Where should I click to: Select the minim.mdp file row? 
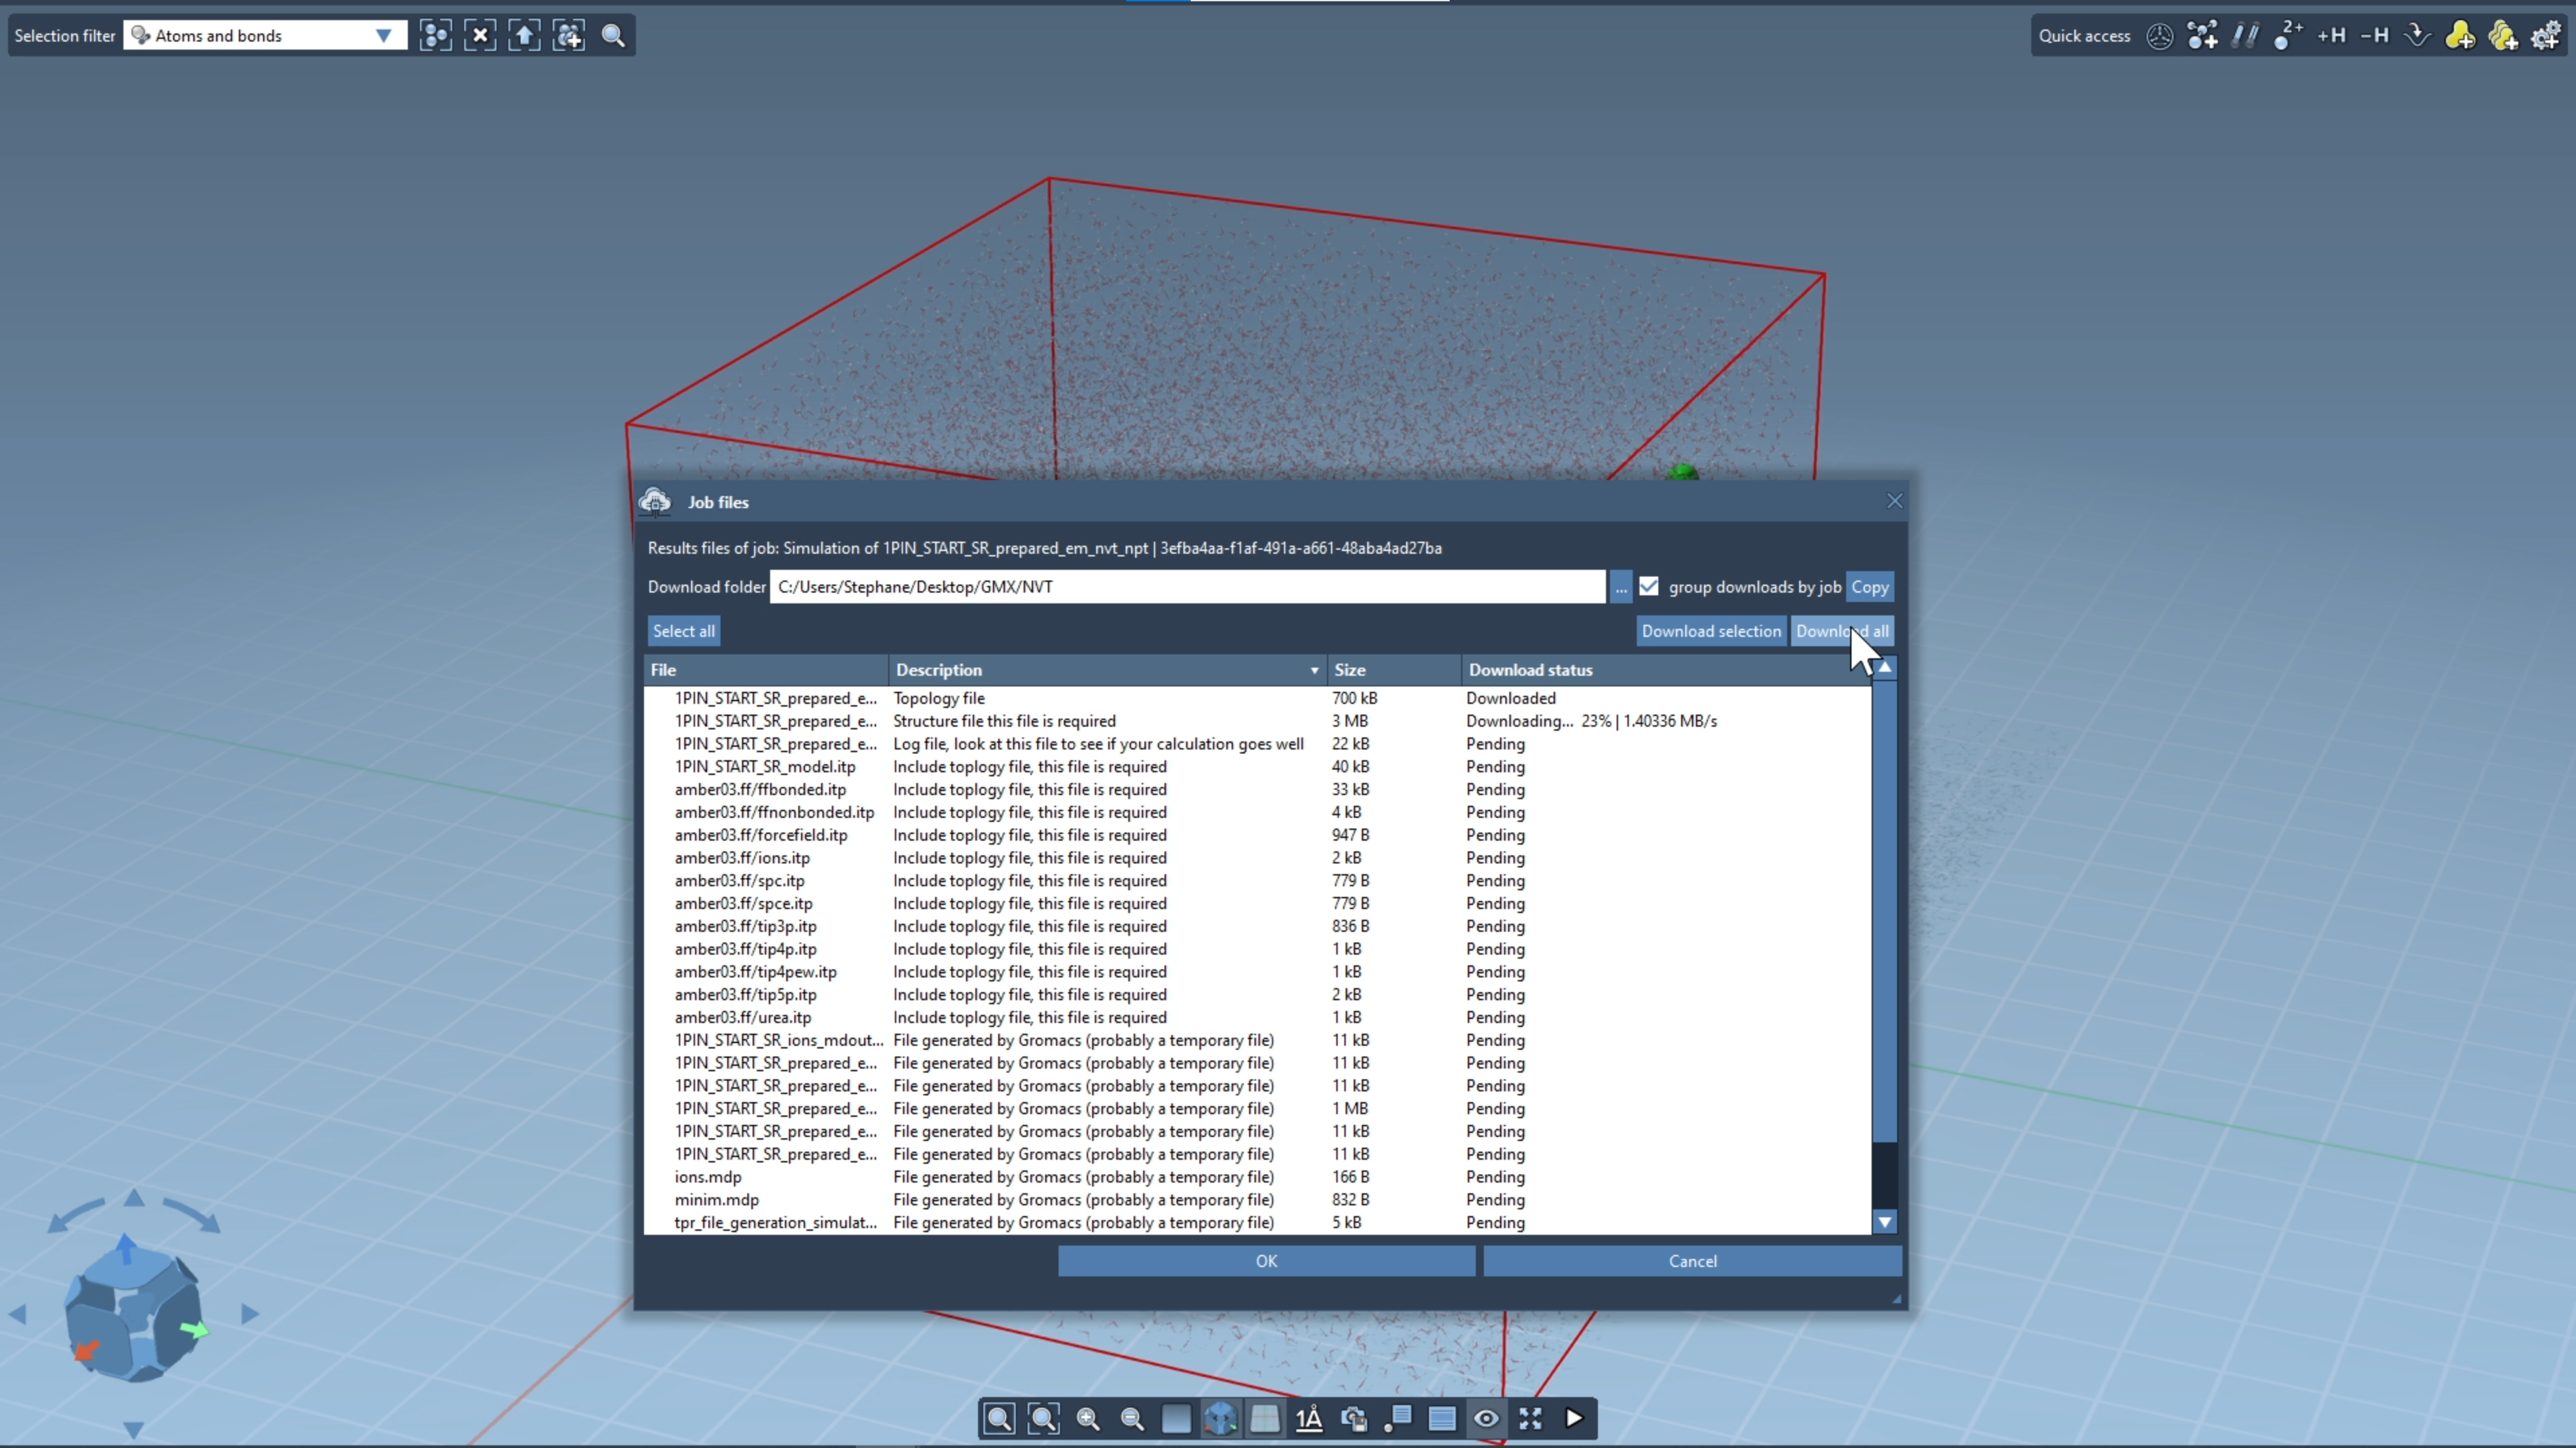click(x=717, y=1199)
